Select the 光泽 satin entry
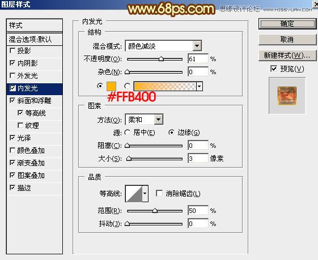This screenshot has height=260, width=318. point(35,138)
